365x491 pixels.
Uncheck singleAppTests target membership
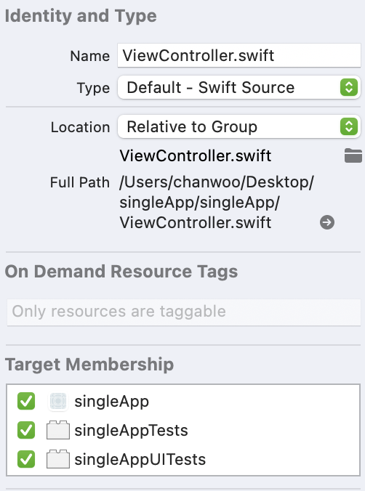coord(26,430)
